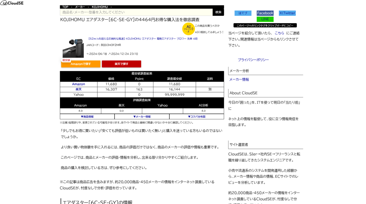Open the メーカー breadcrumb
366x204 pixels.
(80, 7)
